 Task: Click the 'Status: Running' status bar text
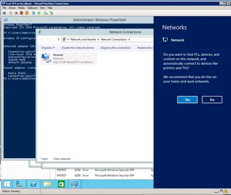11,191
